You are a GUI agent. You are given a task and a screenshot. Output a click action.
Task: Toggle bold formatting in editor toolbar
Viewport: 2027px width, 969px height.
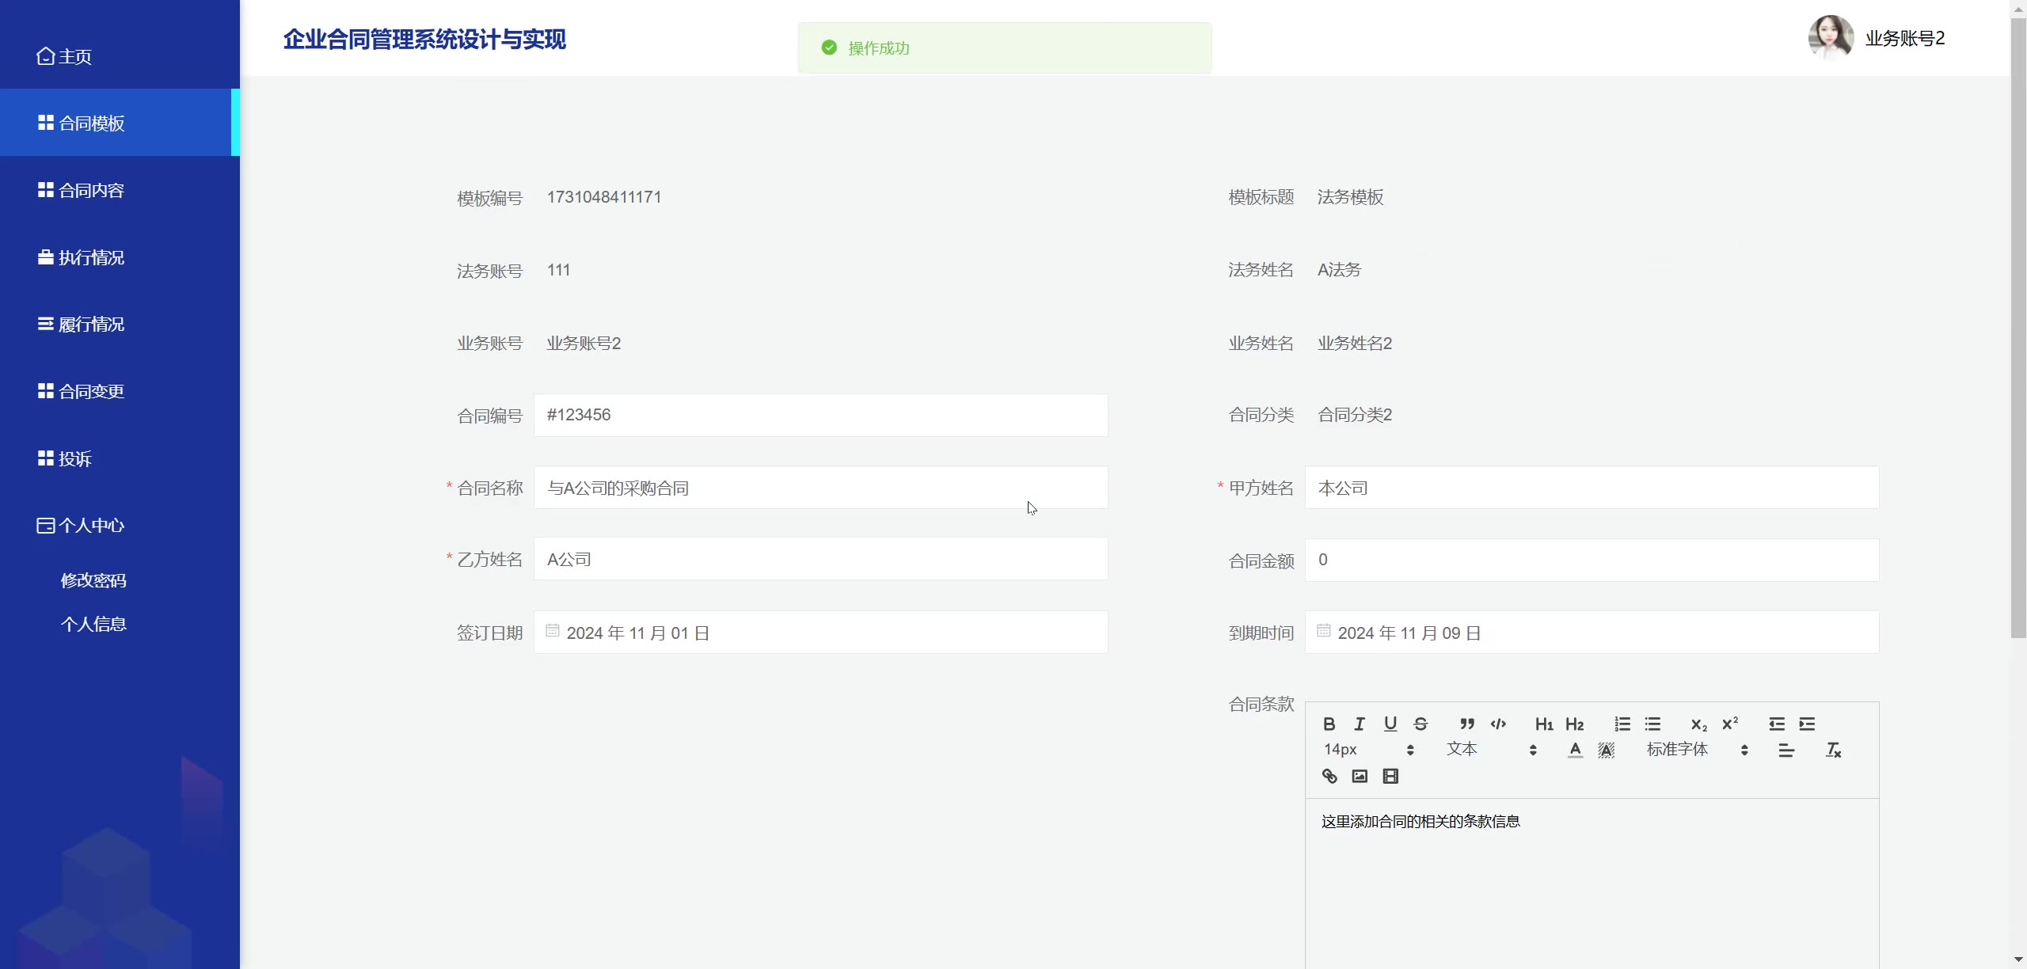[1329, 724]
